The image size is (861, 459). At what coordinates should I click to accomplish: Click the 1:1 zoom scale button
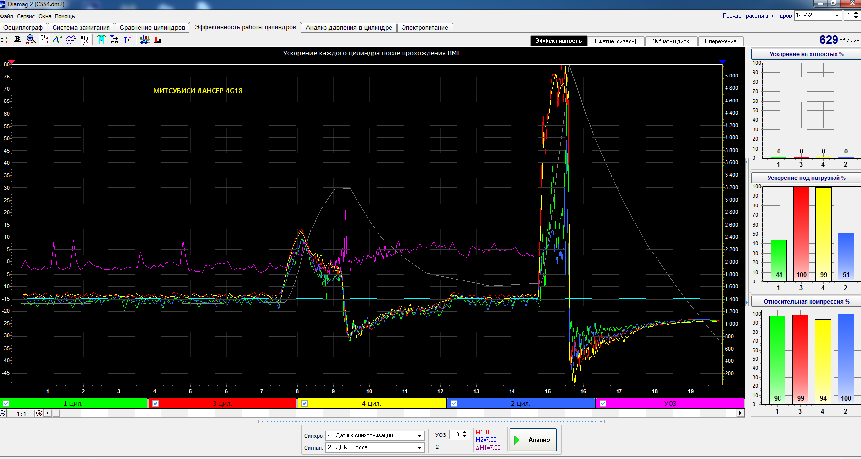pos(21,414)
